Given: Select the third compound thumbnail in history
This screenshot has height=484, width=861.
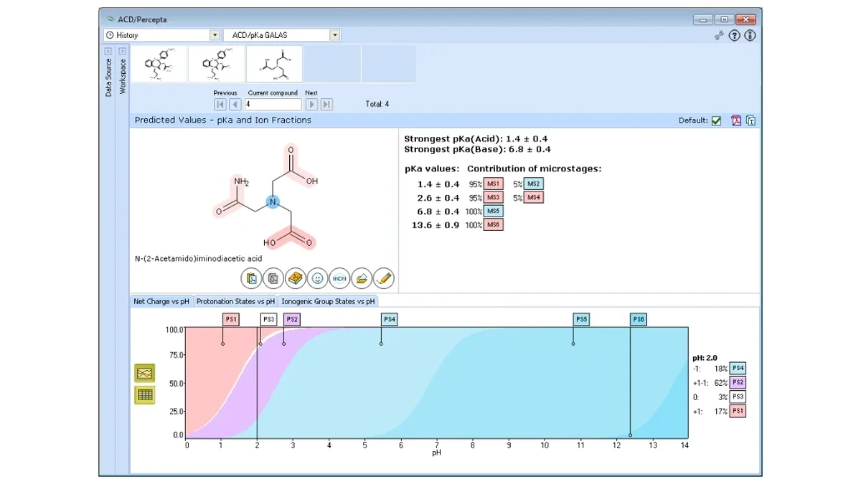Looking at the screenshot, I should point(275,64).
